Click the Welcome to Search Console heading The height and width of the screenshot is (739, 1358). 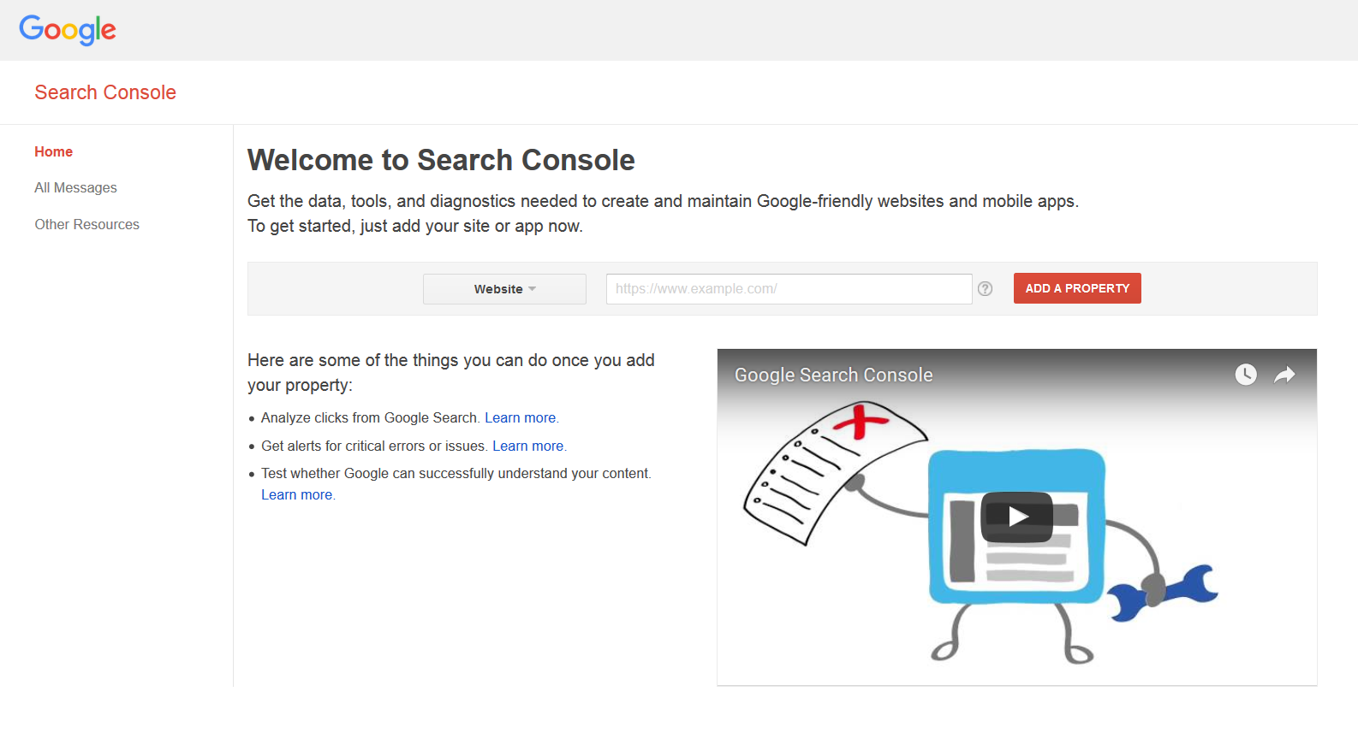pyautogui.click(x=441, y=160)
